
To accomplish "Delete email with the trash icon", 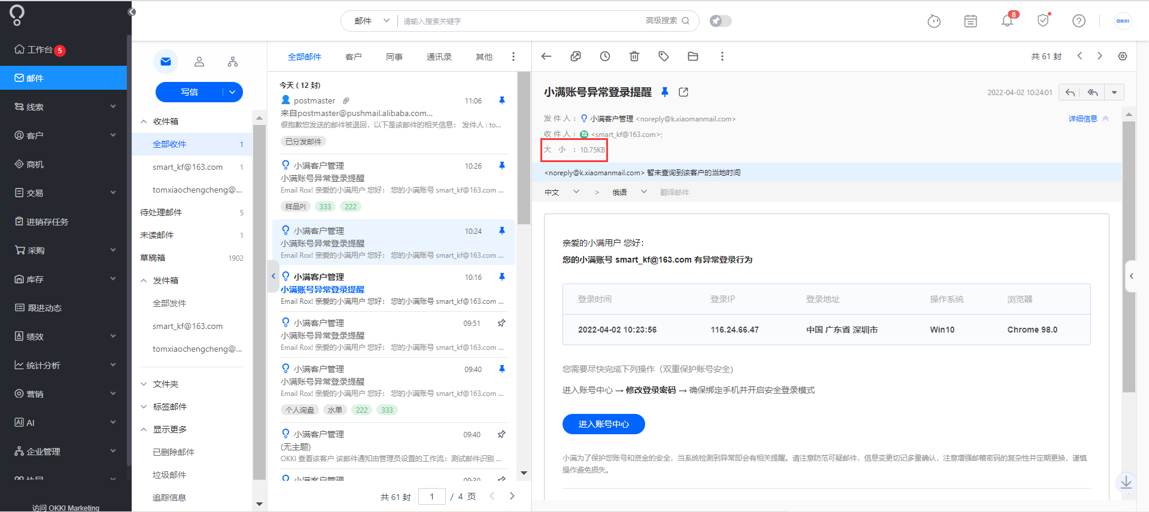I will [634, 56].
